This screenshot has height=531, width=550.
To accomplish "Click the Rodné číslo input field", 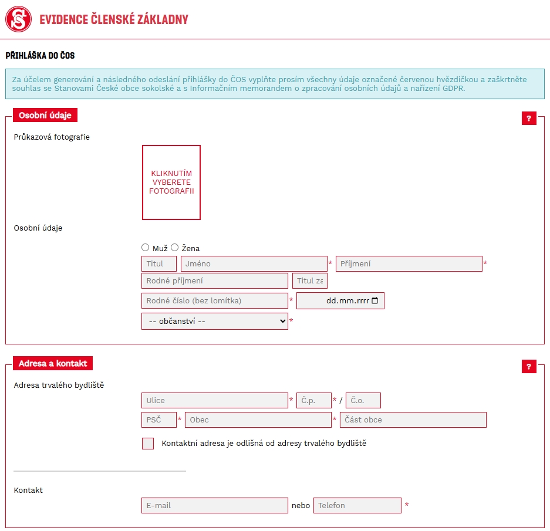I will [215, 301].
